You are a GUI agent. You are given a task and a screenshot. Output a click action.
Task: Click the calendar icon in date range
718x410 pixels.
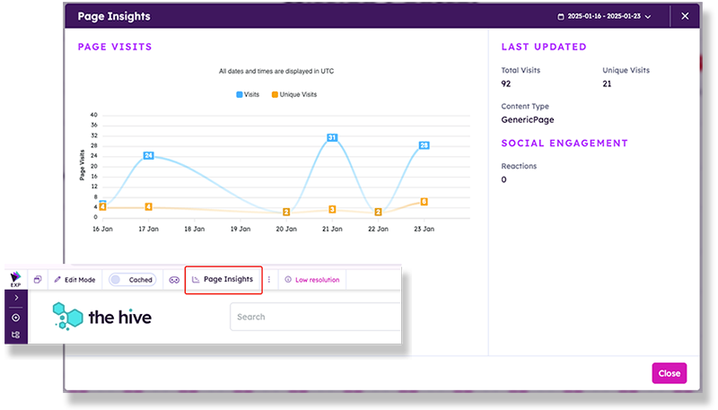[x=562, y=16]
